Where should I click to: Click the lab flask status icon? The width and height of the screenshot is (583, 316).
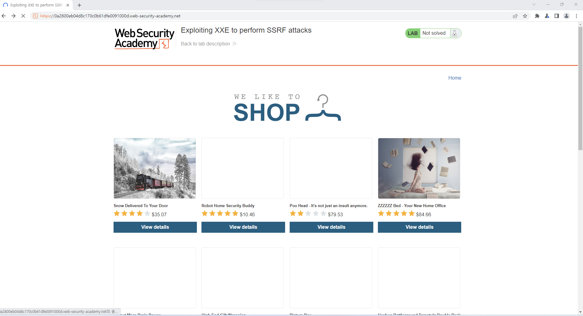click(x=455, y=33)
